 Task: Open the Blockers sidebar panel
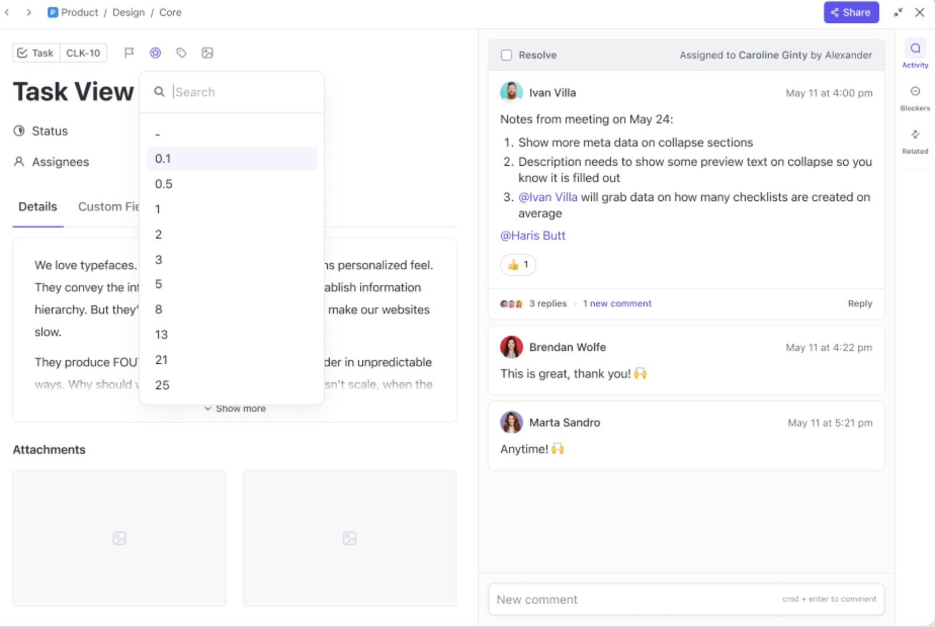915,97
